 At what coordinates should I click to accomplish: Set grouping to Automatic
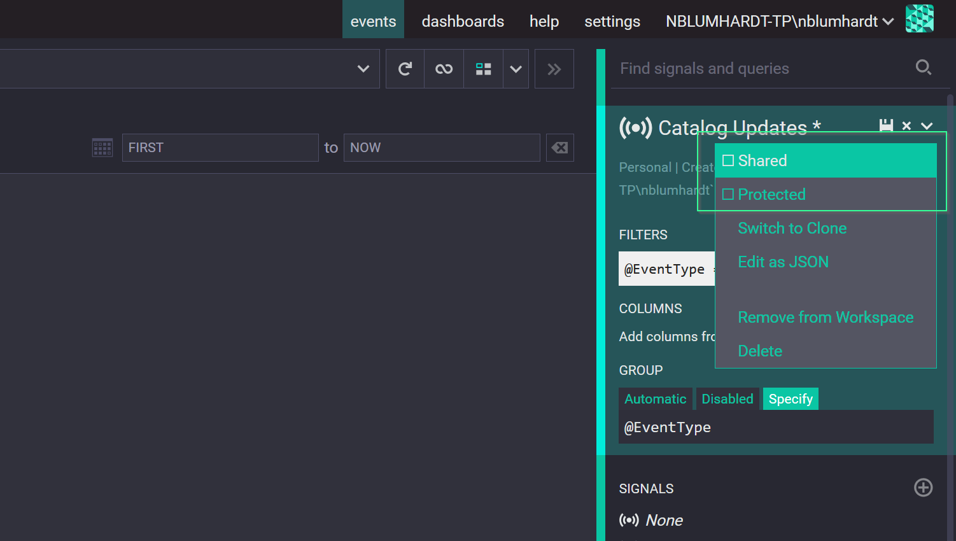coord(656,398)
